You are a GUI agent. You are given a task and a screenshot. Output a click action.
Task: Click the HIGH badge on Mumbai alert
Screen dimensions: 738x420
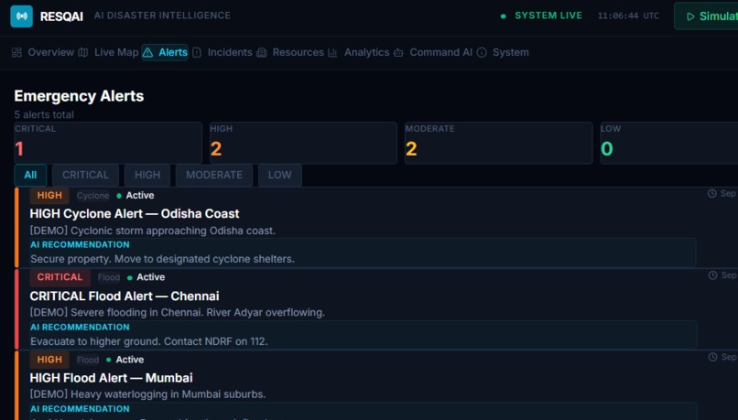pyautogui.click(x=49, y=360)
